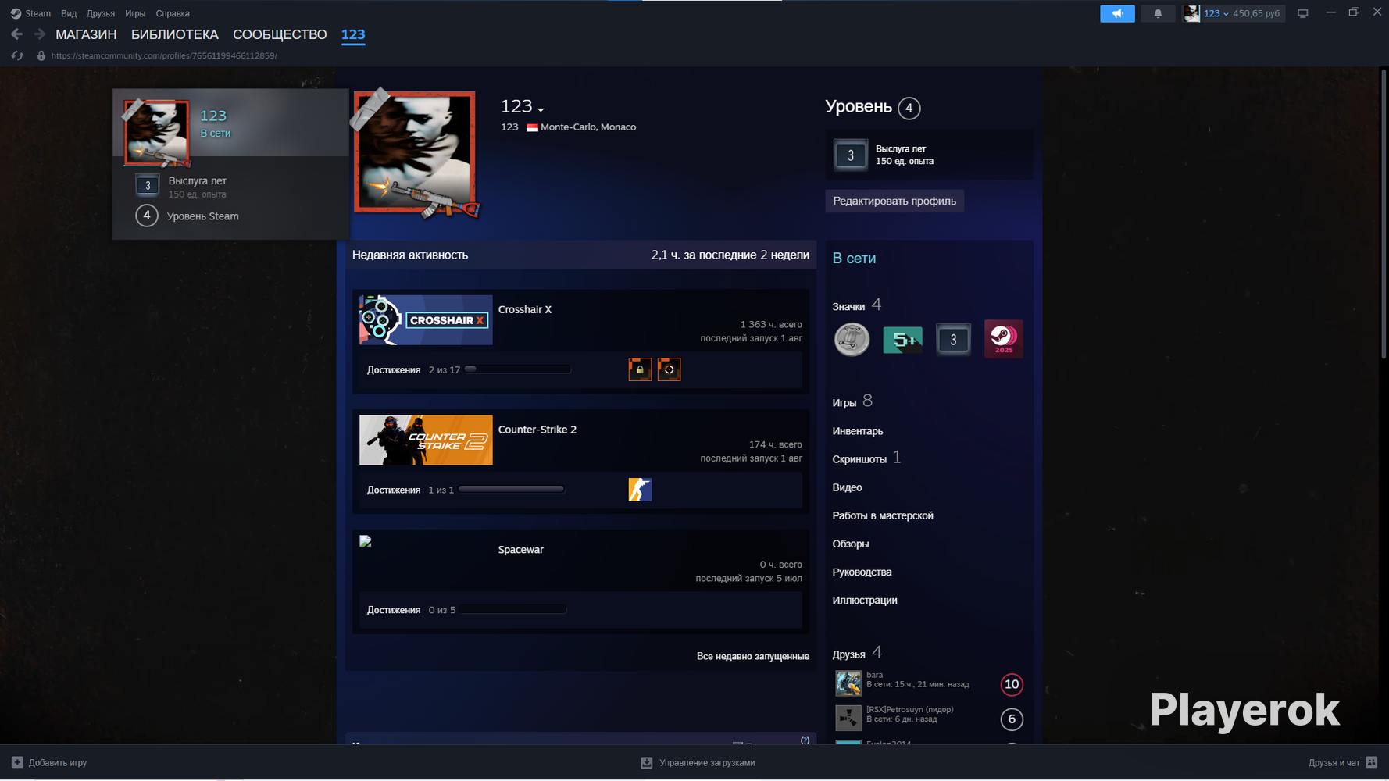Open the Руководства link
The height and width of the screenshot is (781, 1389).
point(862,572)
